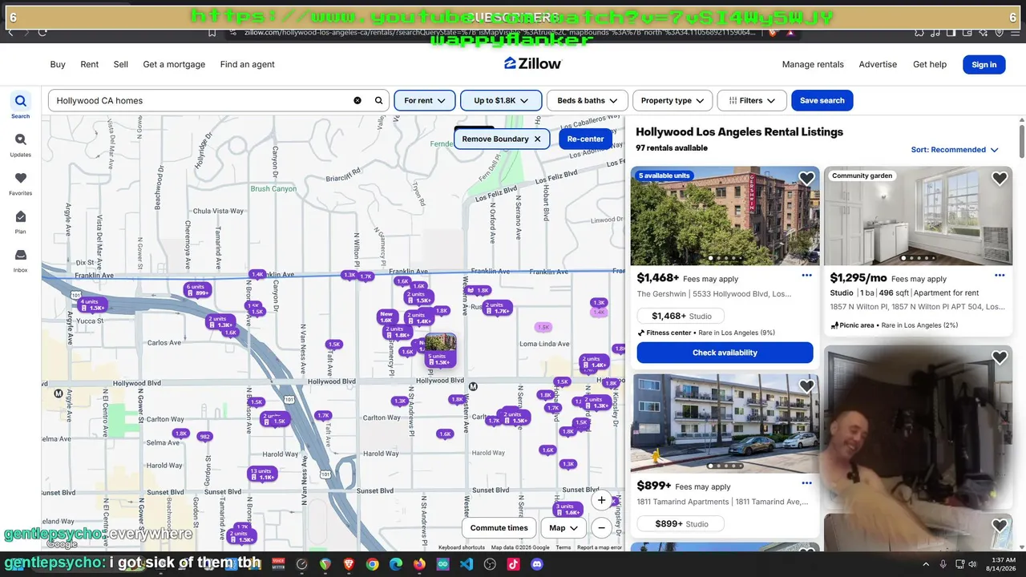
Task: Select the $899+ Studio unit chip
Action: (681, 523)
